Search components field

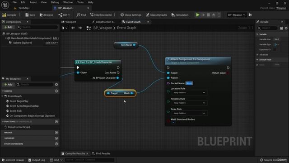pyautogui.click(x=38, y=27)
